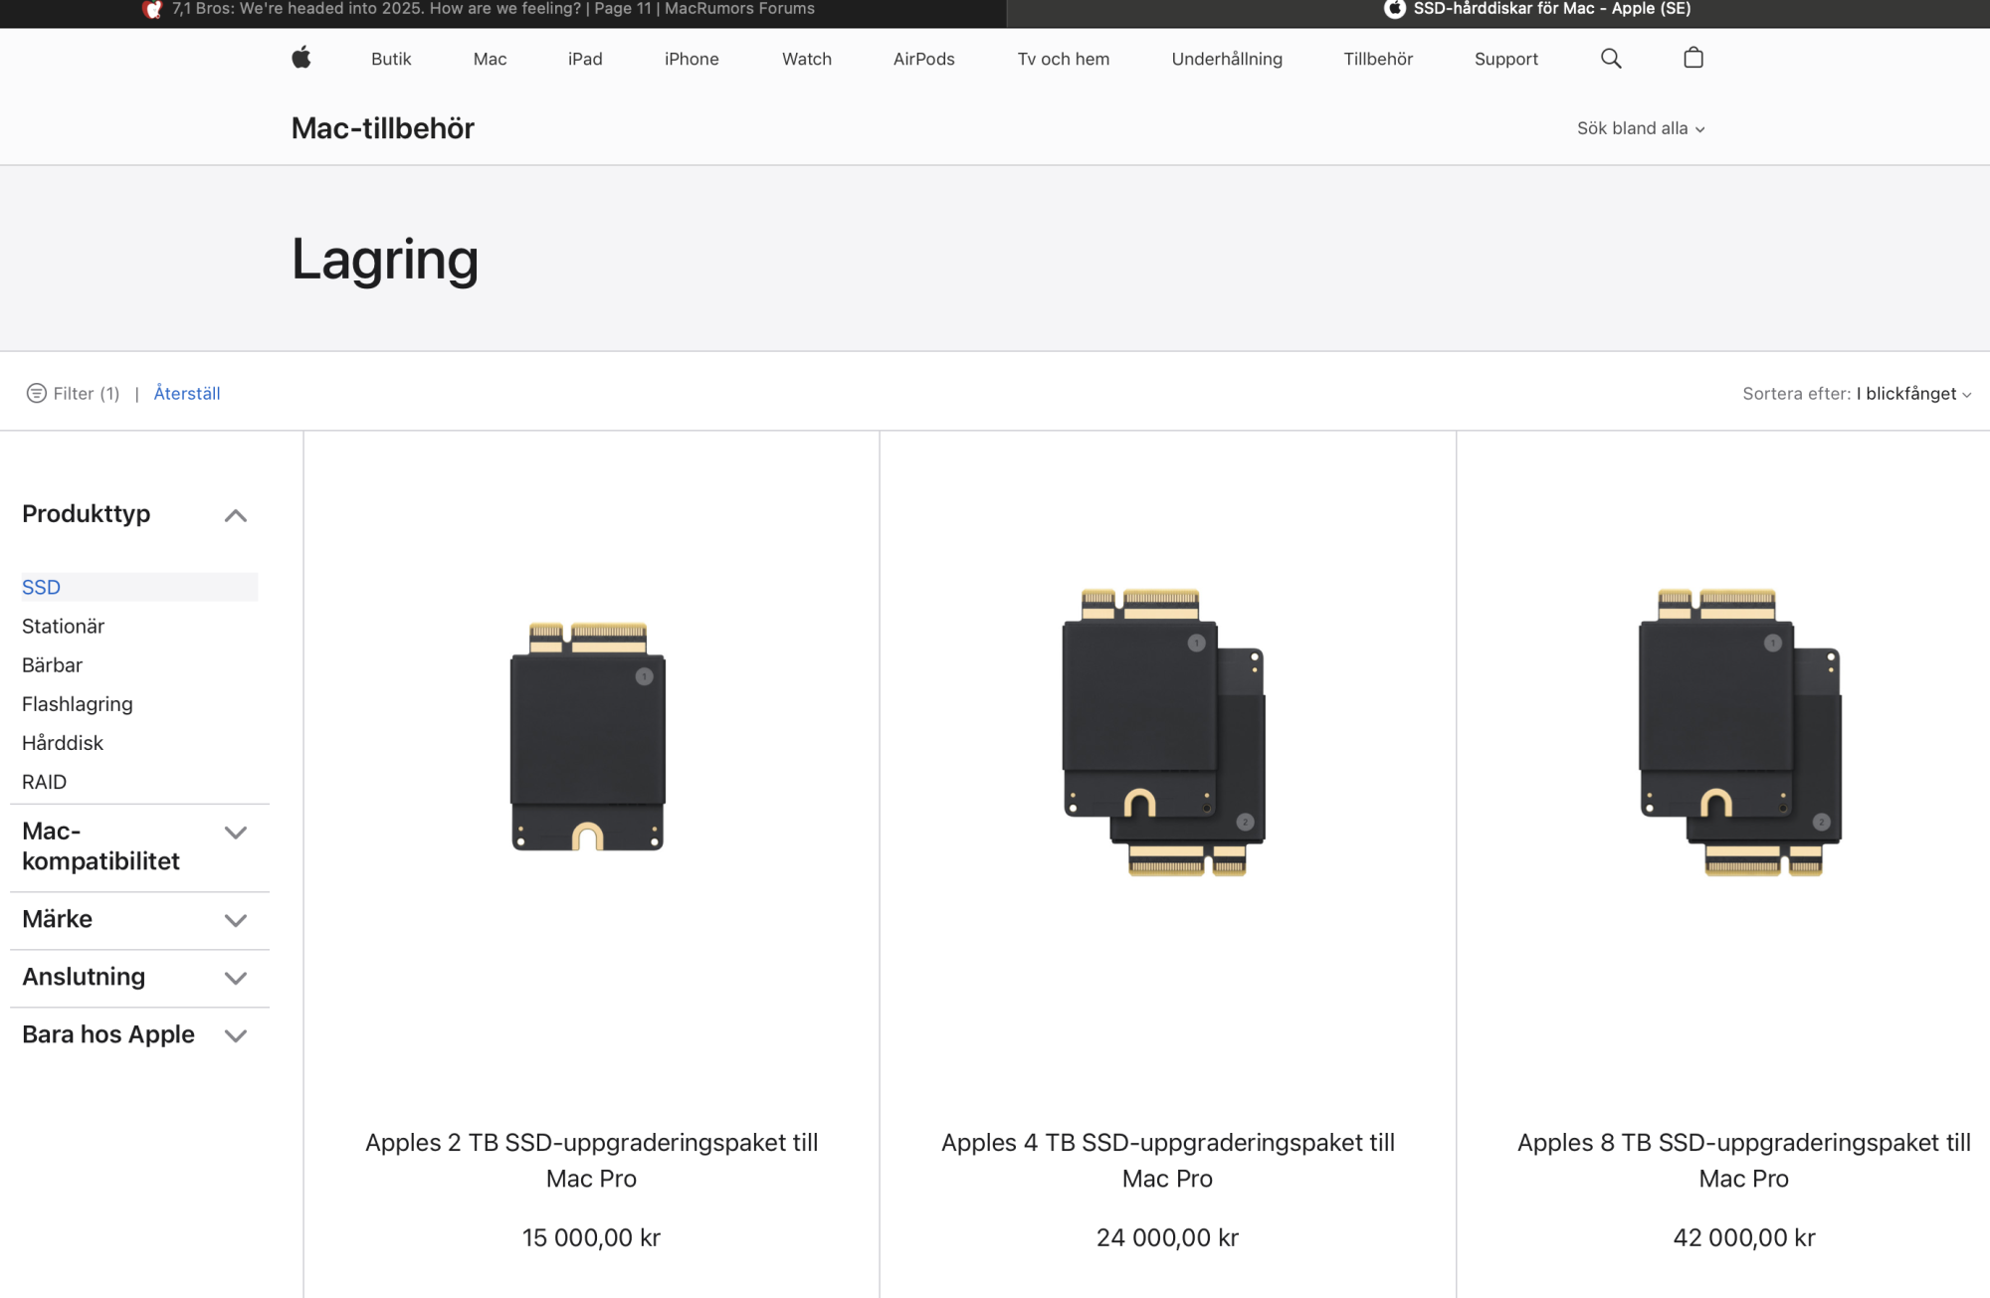Select the RAID filter
1990x1298 pixels.
(44, 782)
